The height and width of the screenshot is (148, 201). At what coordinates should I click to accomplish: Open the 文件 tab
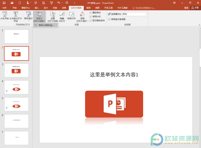5,8
